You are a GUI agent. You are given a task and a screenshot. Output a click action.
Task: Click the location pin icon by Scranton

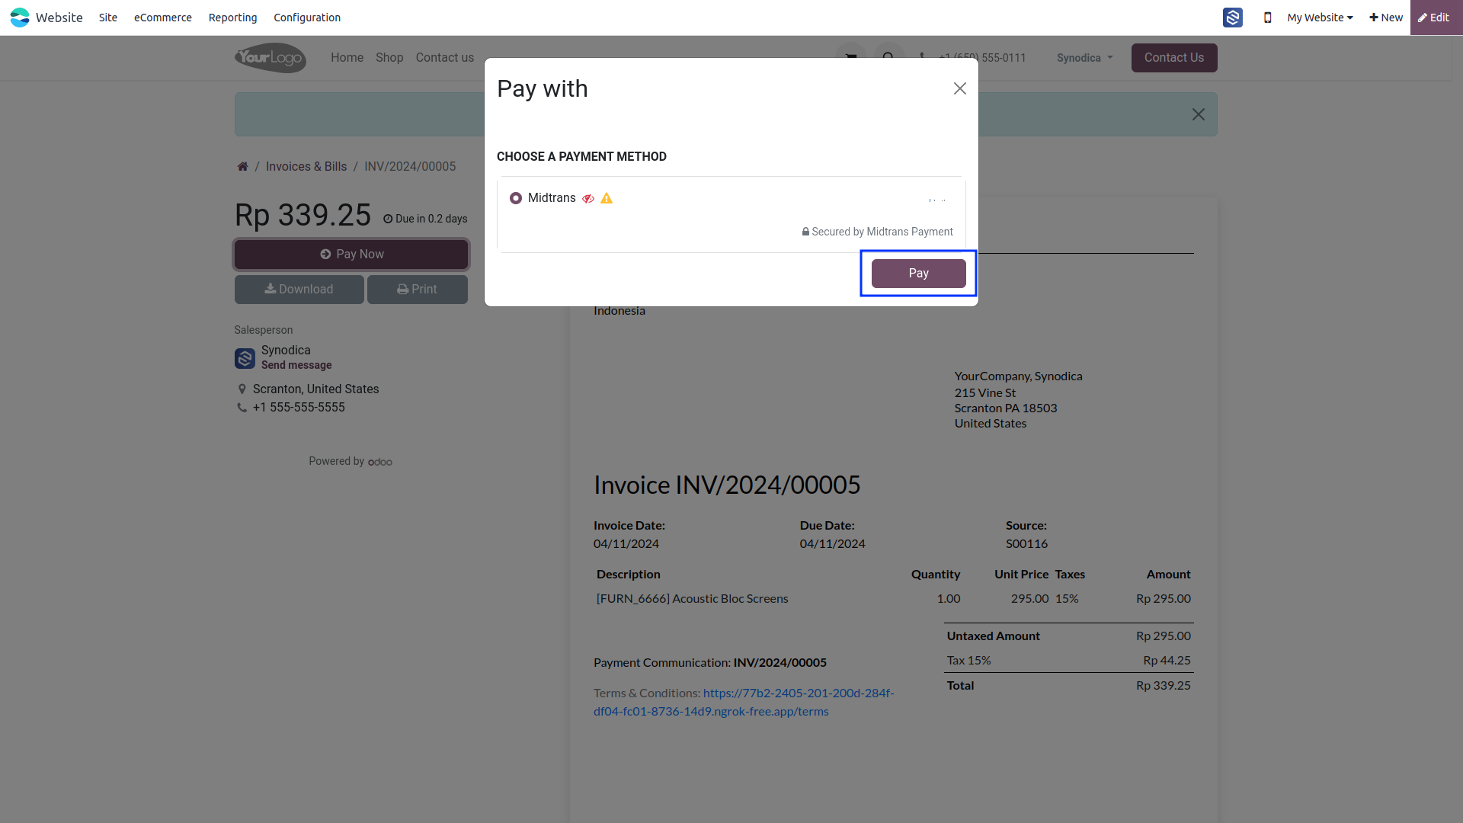pos(242,389)
